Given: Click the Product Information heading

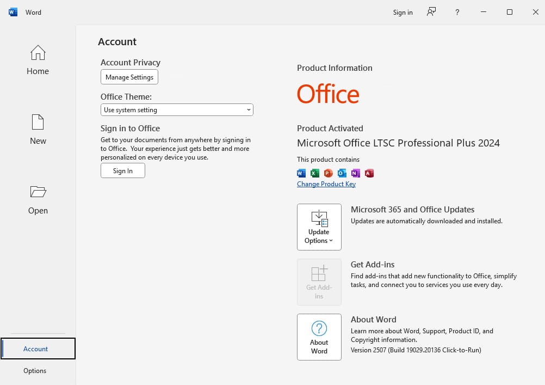Looking at the screenshot, I should click(x=335, y=68).
